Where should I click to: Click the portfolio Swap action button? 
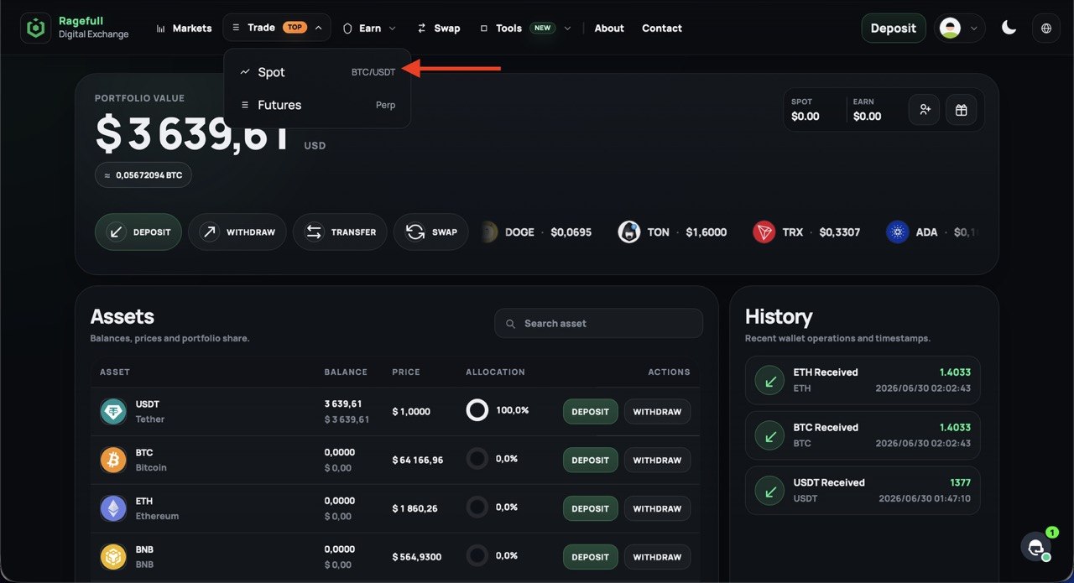click(431, 232)
